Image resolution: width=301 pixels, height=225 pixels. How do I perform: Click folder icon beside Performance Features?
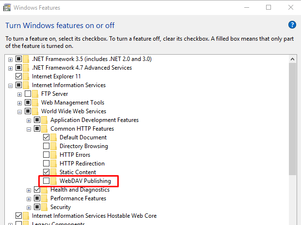coord(44,198)
